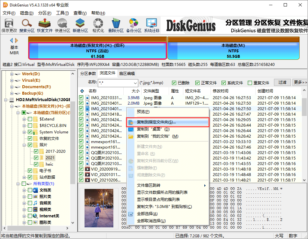Viewport: 308px width, 239px height.
Task: Uncheck the 系统文件 filter checkbox
Action: tap(223, 83)
